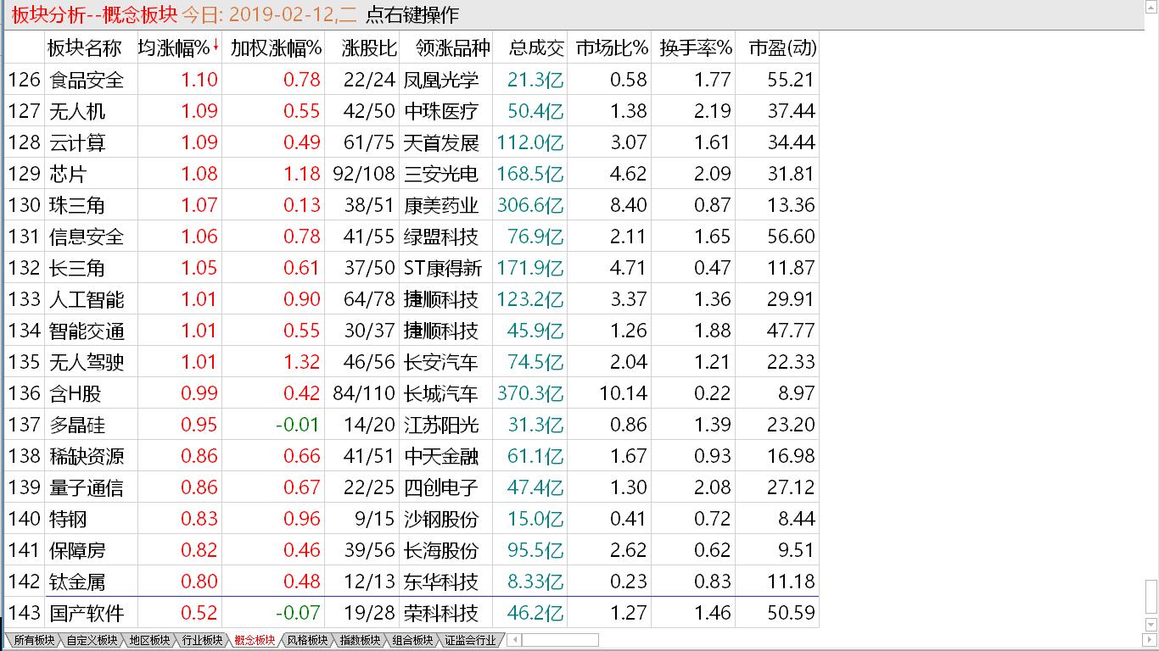Click row number 143
This screenshot has width=1159, height=651.
point(24,613)
